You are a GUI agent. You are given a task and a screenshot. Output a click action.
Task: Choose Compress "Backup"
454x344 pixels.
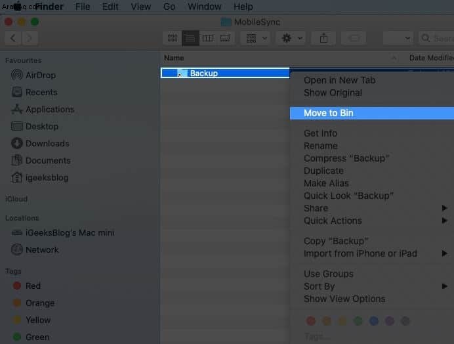[x=346, y=158]
